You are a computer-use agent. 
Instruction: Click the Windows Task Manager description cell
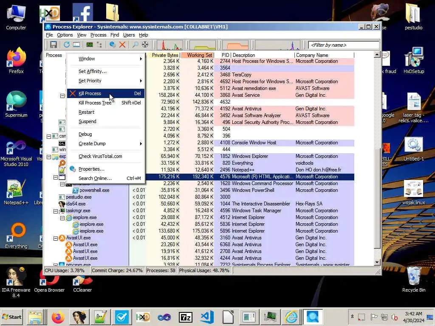[257, 211]
